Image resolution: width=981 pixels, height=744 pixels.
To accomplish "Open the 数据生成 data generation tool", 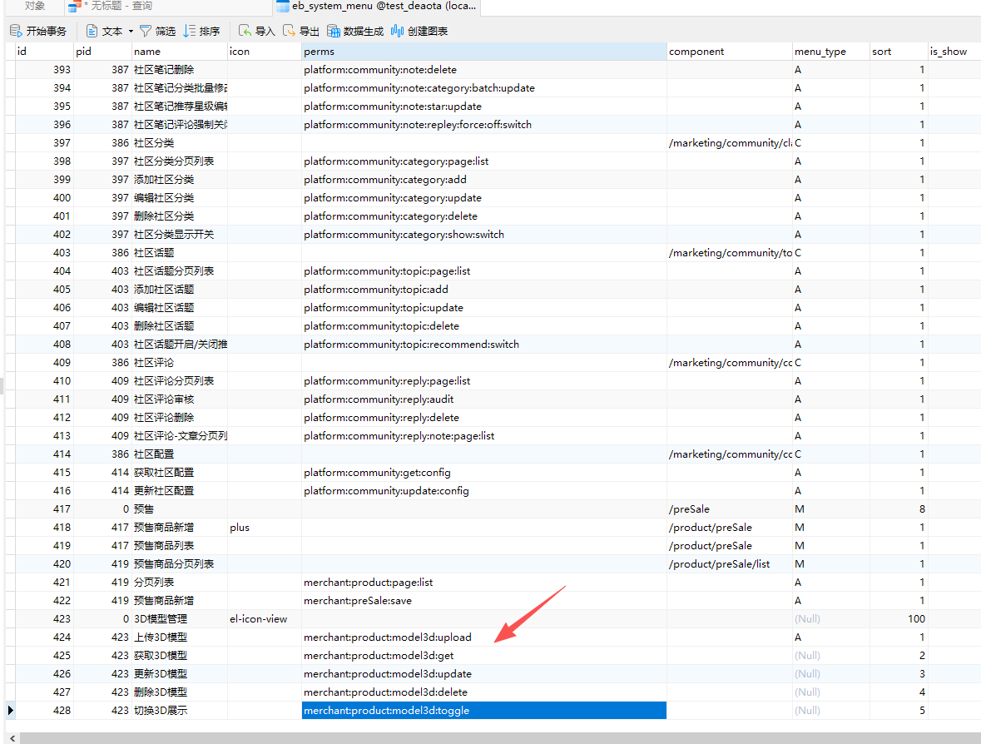I will click(x=334, y=32).
